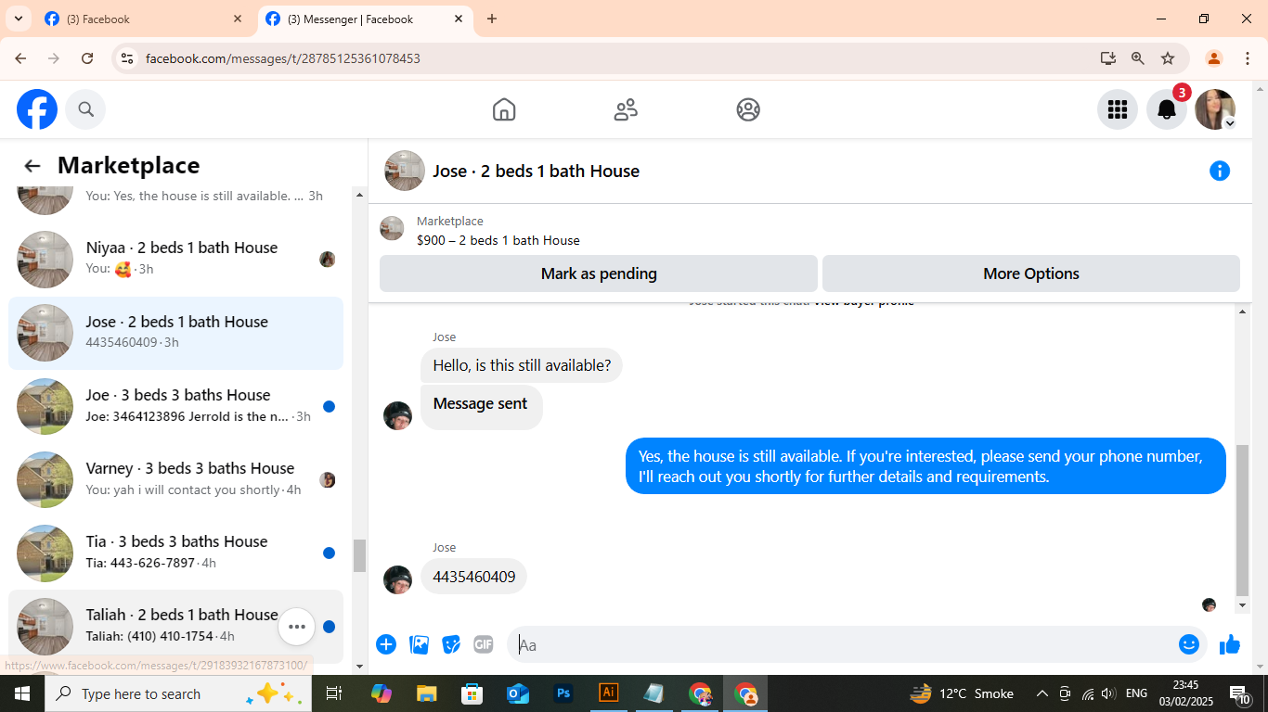This screenshot has width=1268, height=712.
Task: Show conversation information icon for Jose chat
Action: click(x=1220, y=171)
